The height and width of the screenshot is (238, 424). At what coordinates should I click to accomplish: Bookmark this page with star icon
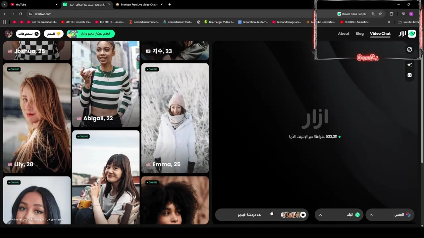[x=380, y=14]
